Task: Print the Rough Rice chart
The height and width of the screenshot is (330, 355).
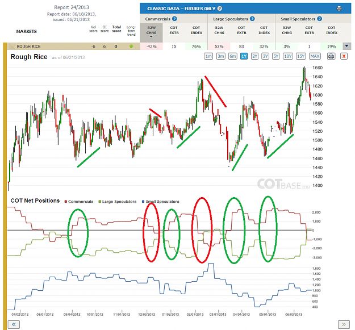Action: click(331, 56)
